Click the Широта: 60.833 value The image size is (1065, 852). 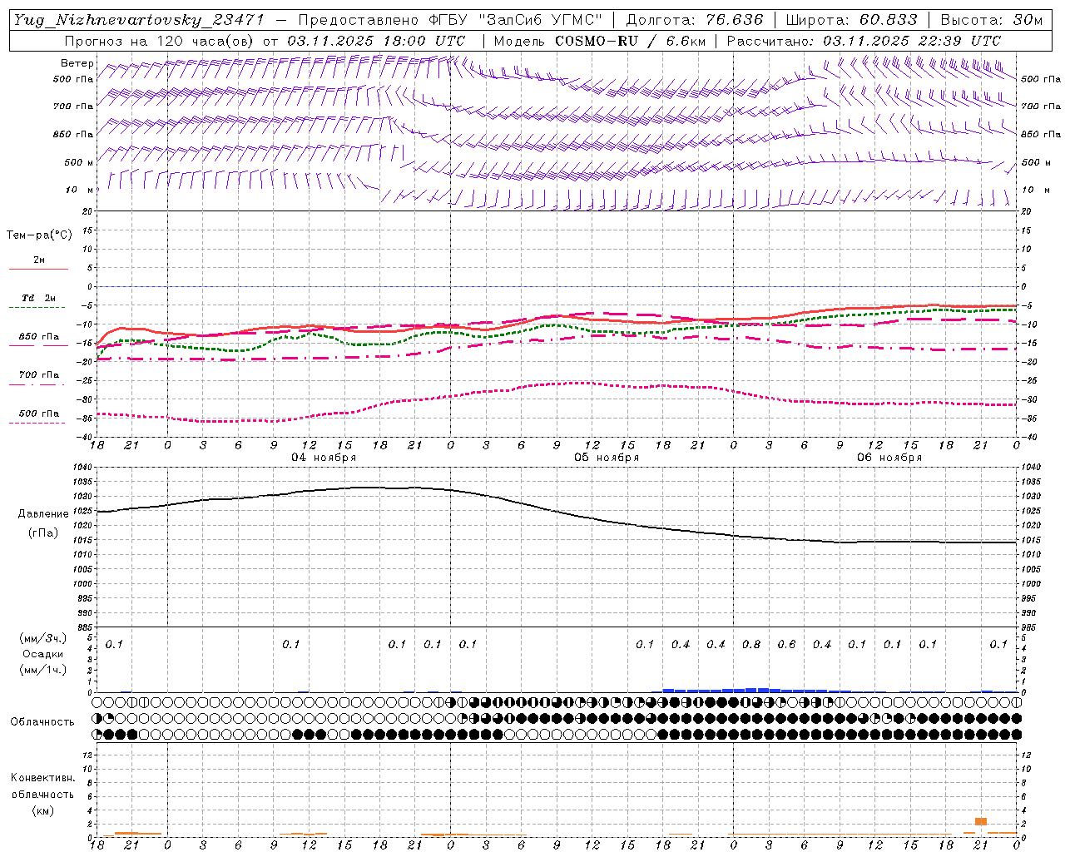(852, 20)
